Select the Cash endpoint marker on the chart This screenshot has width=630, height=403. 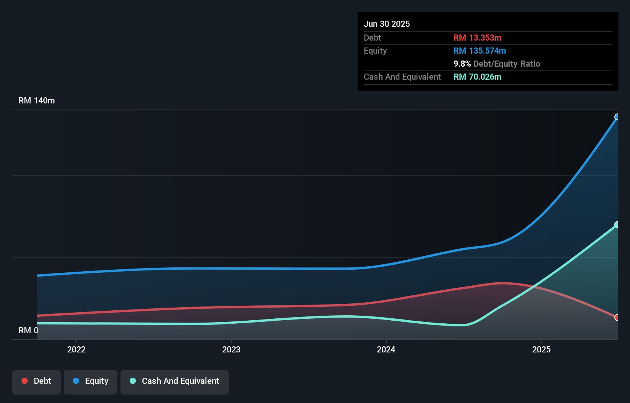click(616, 224)
